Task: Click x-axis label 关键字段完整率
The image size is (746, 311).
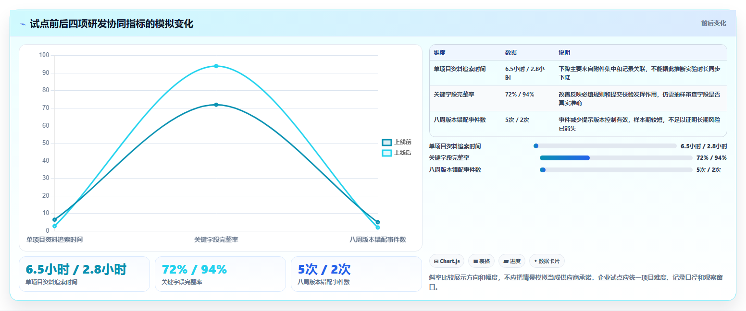Action: [x=216, y=239]
